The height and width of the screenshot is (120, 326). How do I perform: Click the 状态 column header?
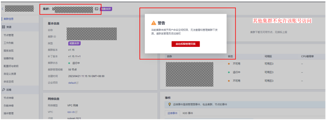pos(230,56)
